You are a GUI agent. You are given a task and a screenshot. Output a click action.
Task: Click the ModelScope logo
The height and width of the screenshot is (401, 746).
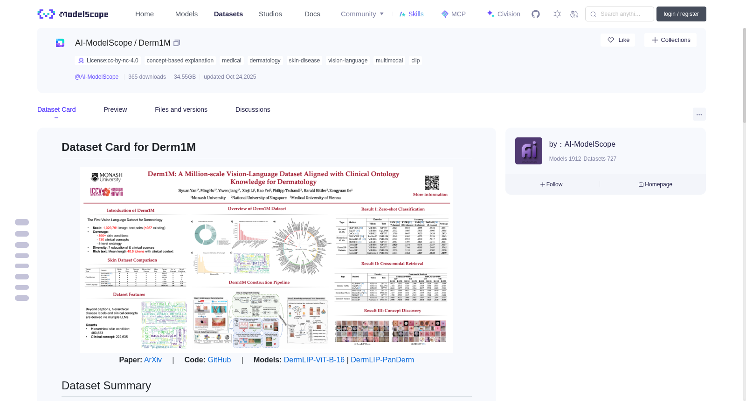73,14
